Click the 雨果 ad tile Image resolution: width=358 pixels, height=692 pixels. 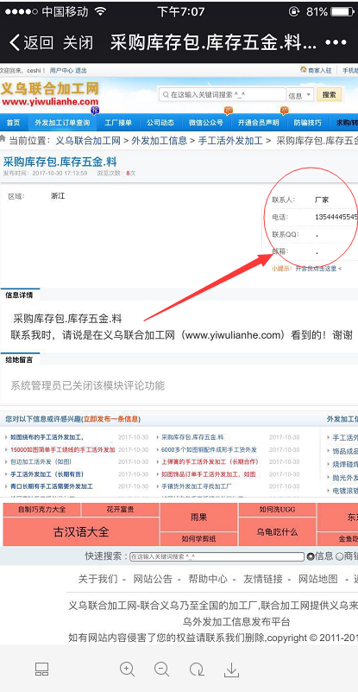198,517
